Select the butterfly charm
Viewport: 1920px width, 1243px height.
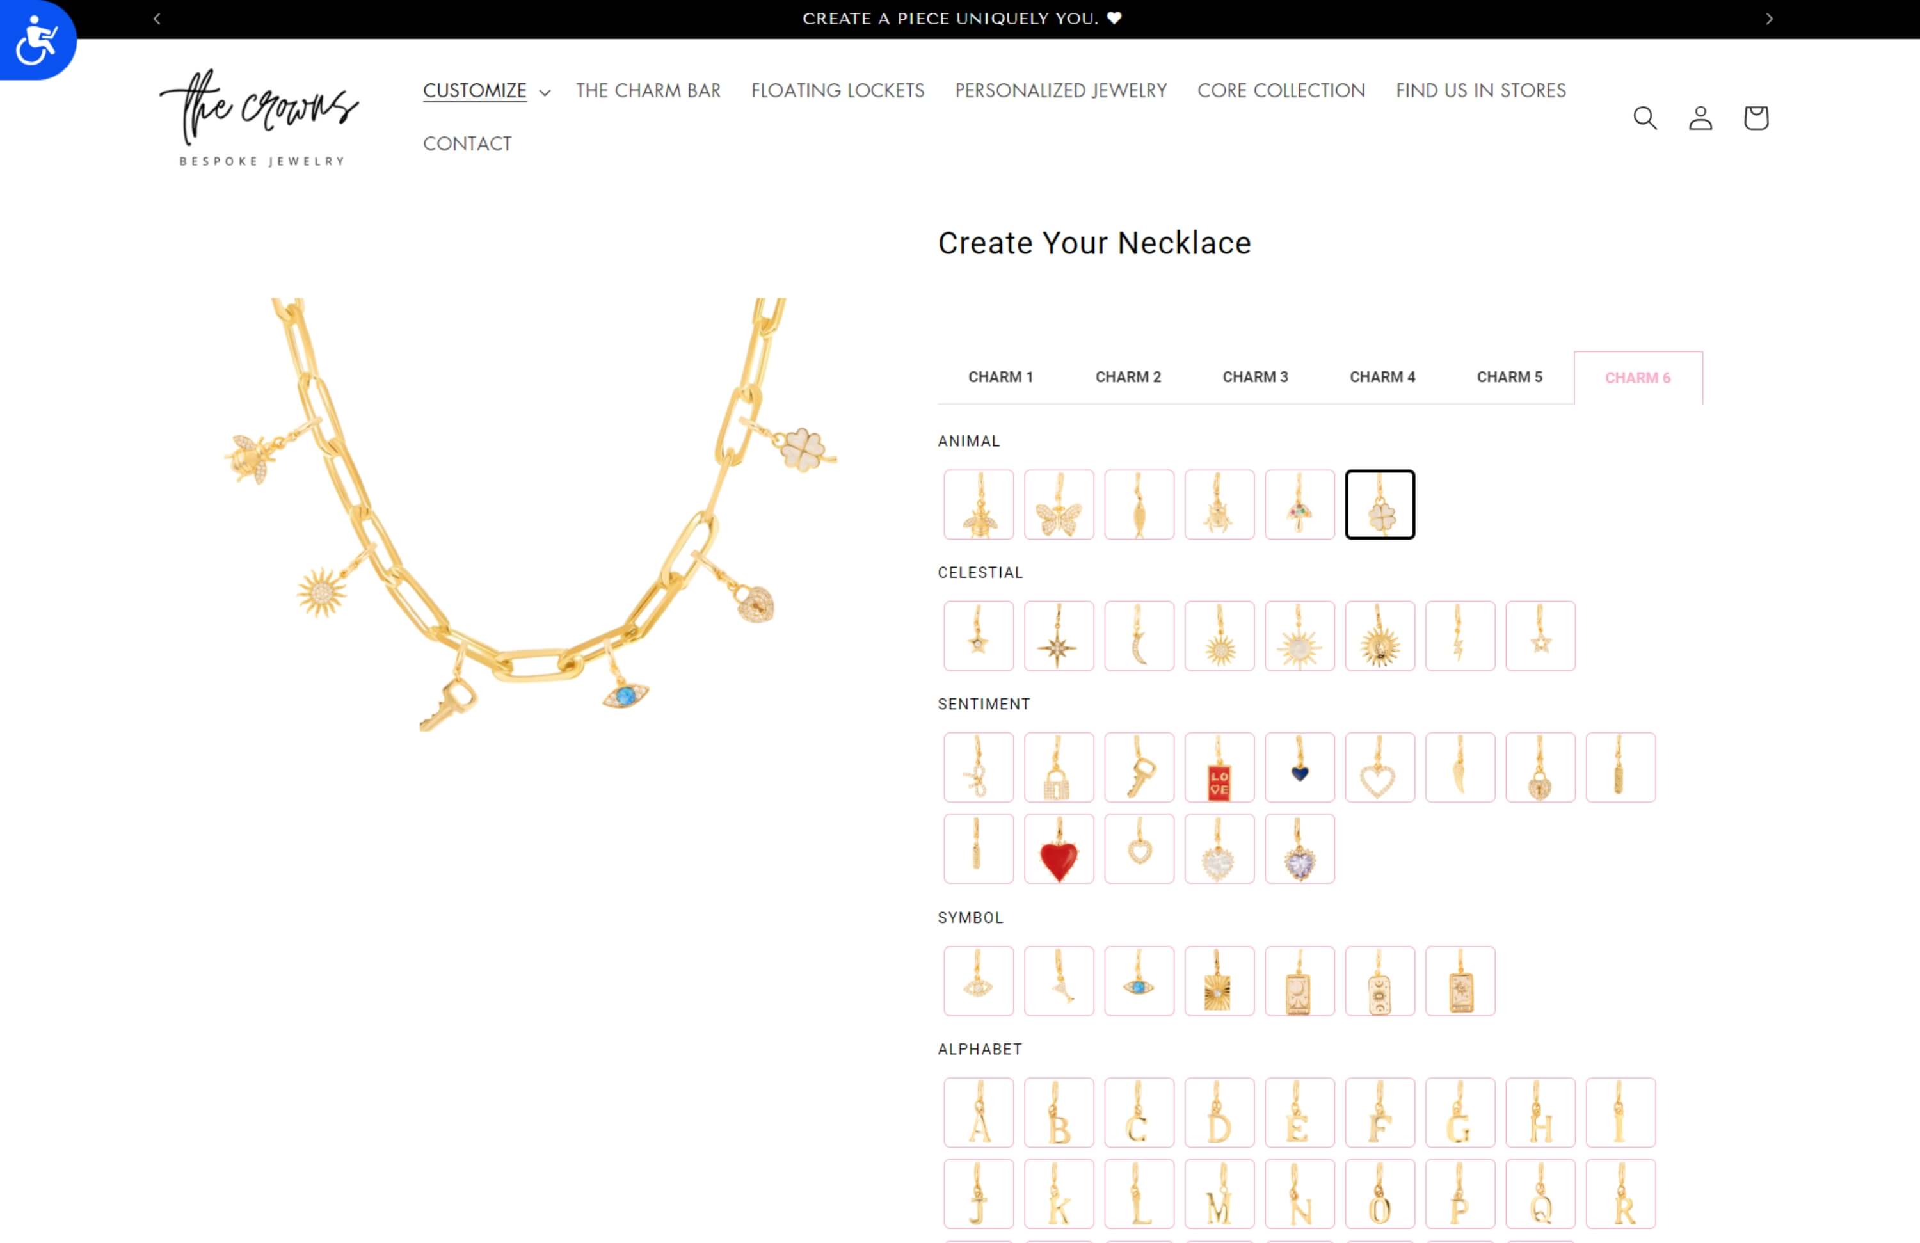(1059, 504)
